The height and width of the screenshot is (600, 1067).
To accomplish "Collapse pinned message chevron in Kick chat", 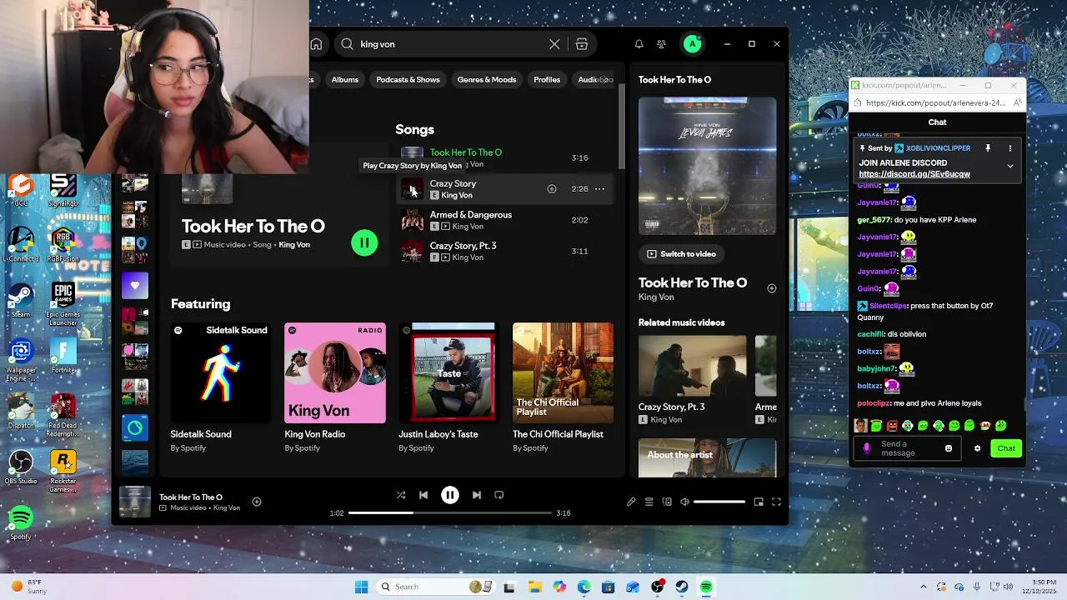I will tap(1009, 166).
